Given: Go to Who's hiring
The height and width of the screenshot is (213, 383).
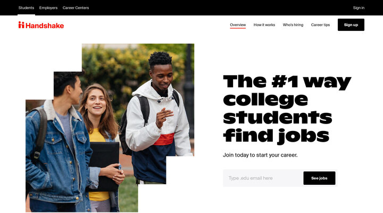Looking at the screenshot, I should [x=293, y=24].
